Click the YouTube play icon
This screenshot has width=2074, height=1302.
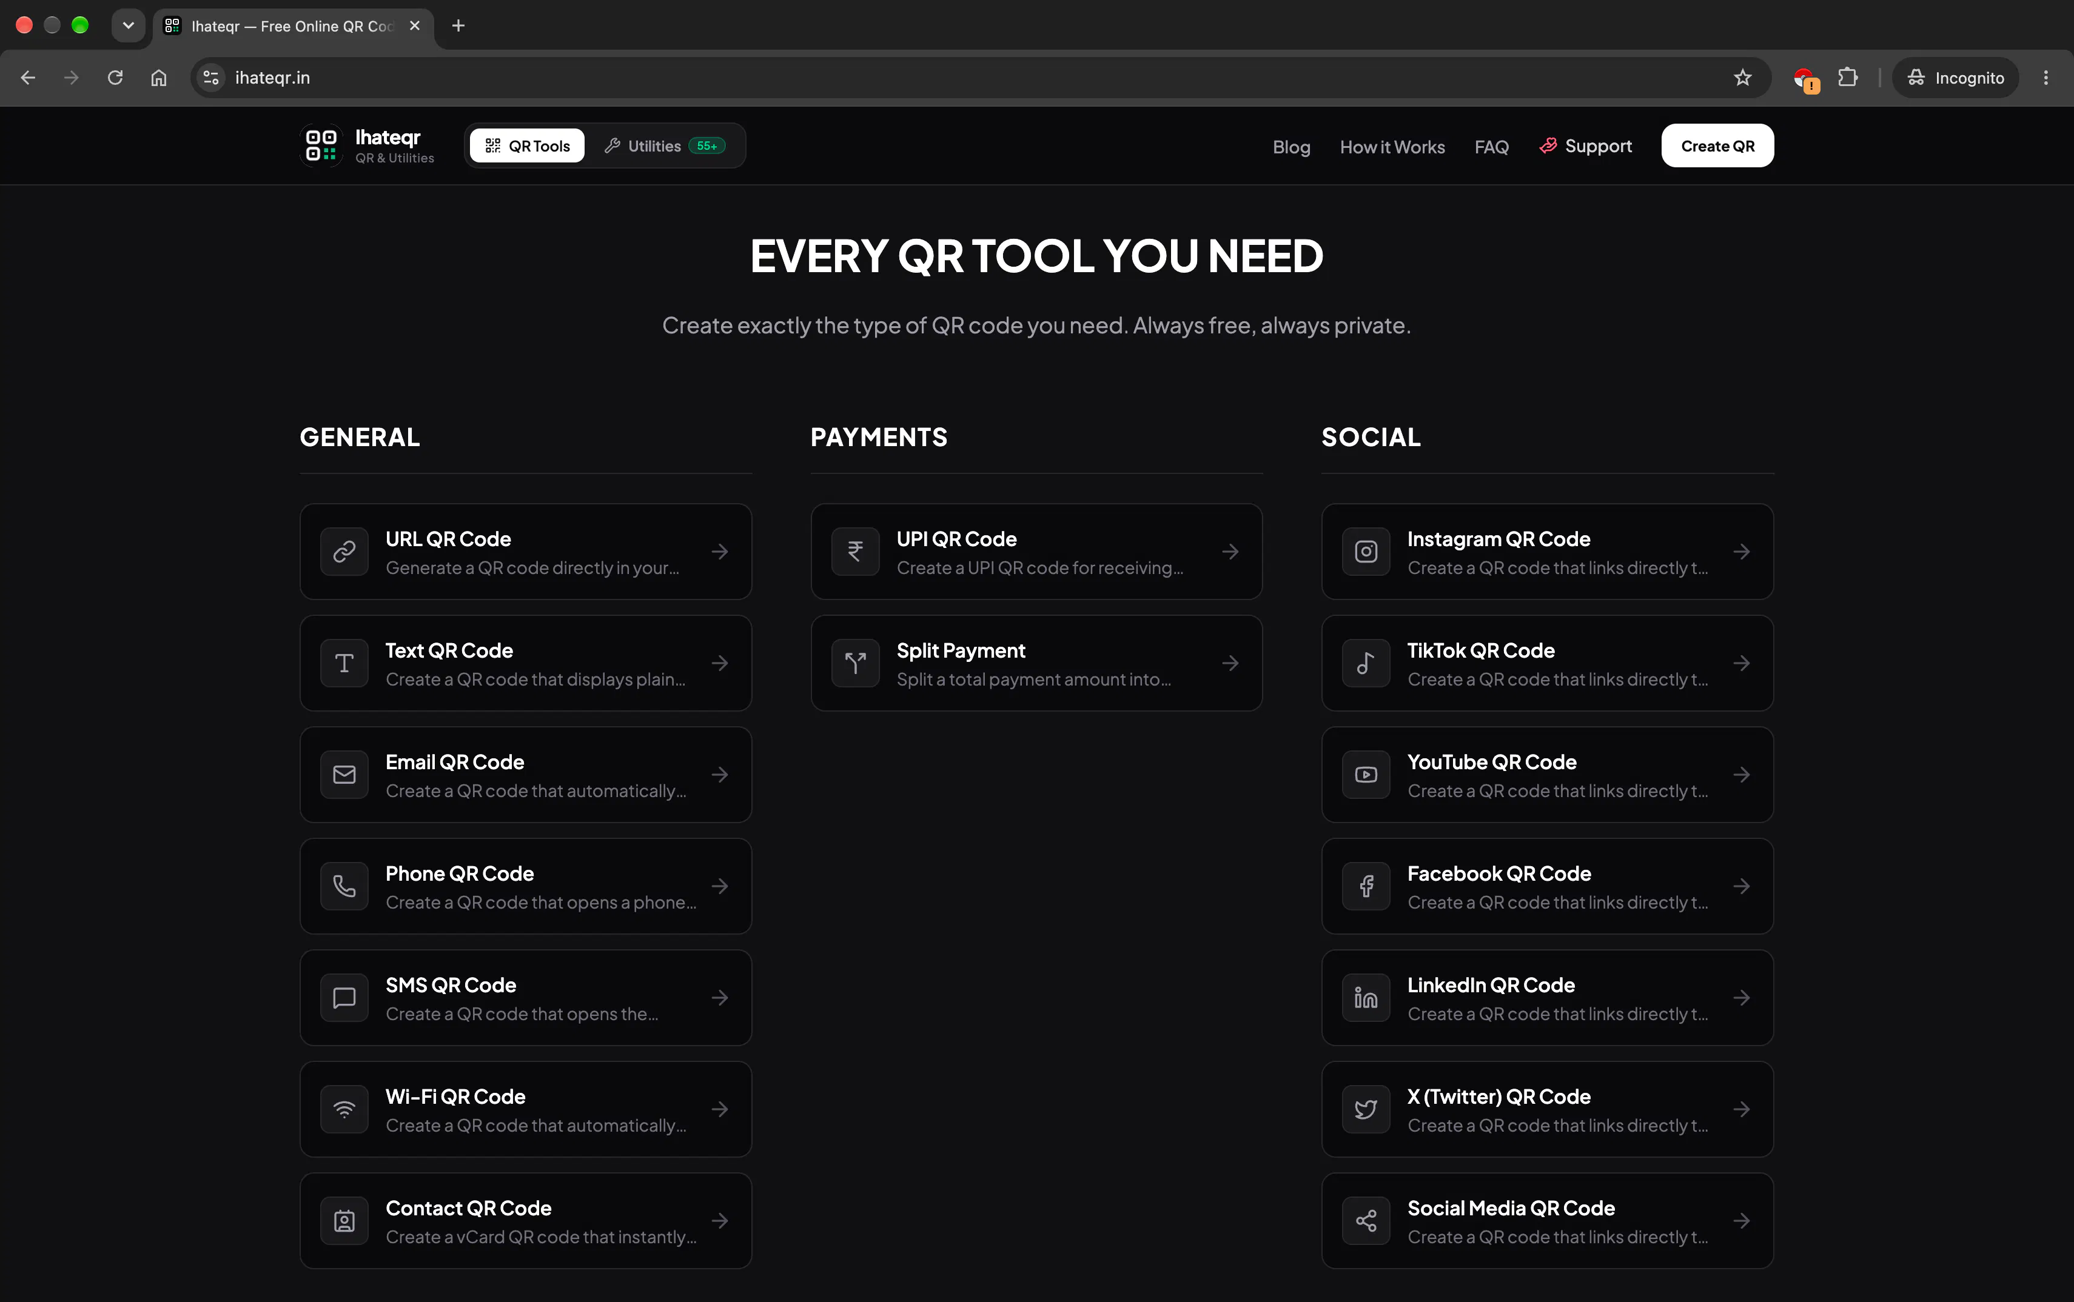tap(1366, 775)
